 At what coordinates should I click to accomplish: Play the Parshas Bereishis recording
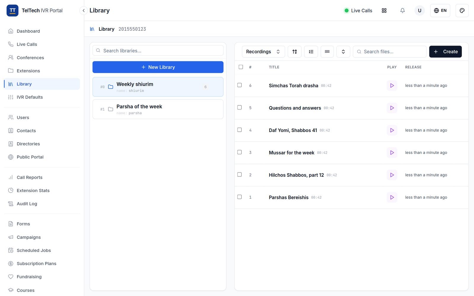tap(392, 197)
